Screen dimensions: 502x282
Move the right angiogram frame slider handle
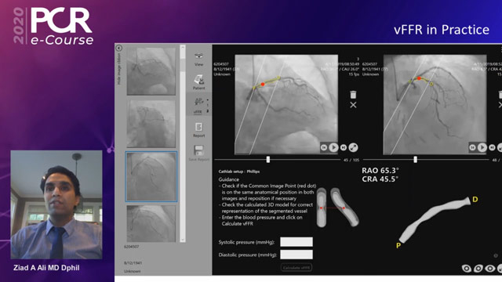click(x=415, y=160)
